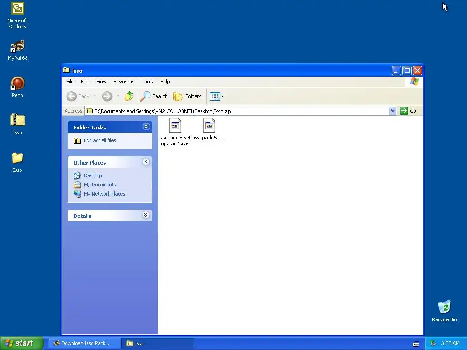Expand the Details panel
467x350 pixels.
click(145, 215)
